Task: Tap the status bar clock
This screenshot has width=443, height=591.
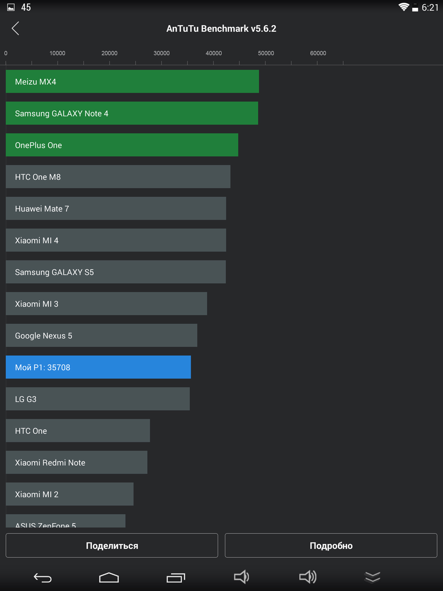Action: tap(430, 7)
